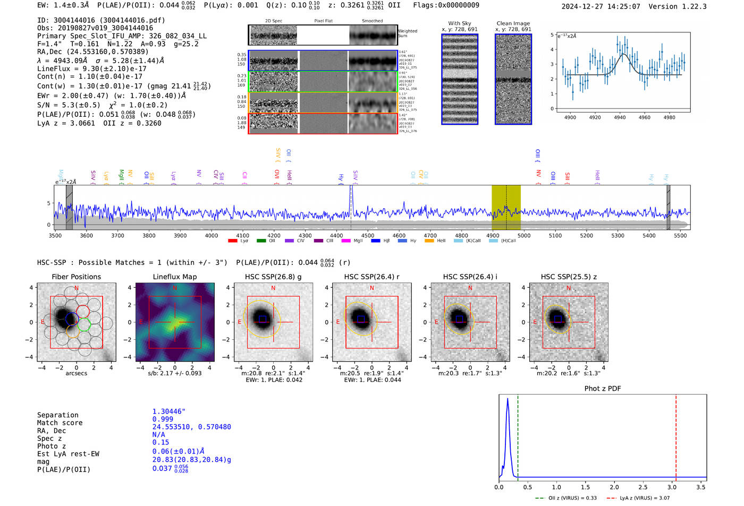Click the (H)CaII legend swatch
744x506 pixels.
point(493,241)
